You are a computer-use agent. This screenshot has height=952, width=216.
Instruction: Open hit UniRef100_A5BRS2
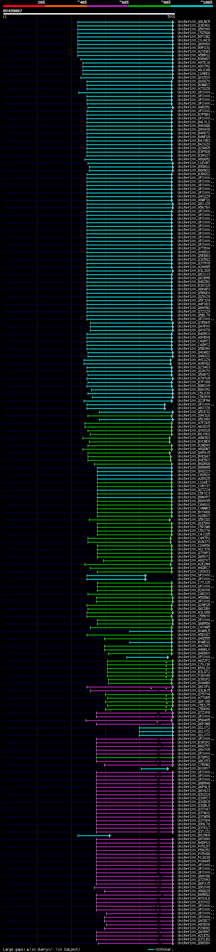[x=194, y=55]
